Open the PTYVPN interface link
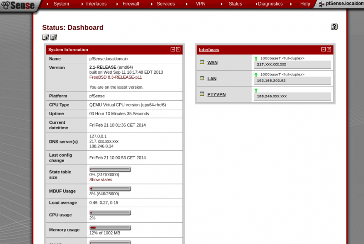Screen dimensions: 364x244 (x=217, y=95)
